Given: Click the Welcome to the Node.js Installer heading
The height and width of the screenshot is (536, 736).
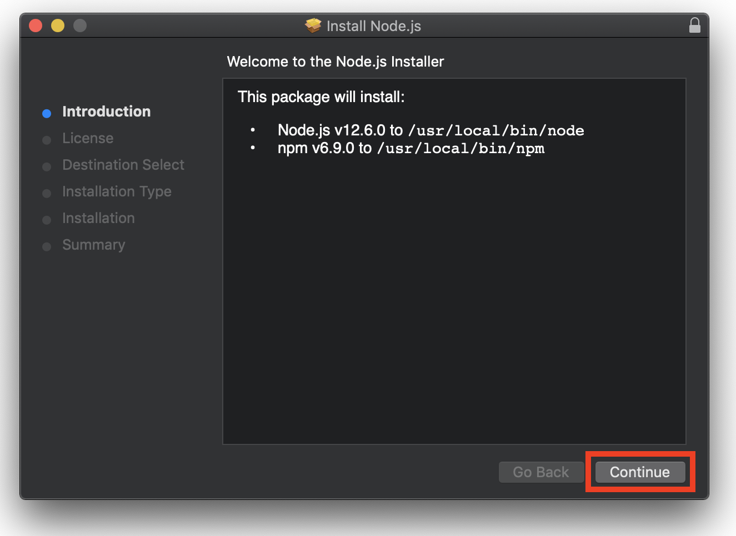Looking at the screenshot, I should 336,62.
